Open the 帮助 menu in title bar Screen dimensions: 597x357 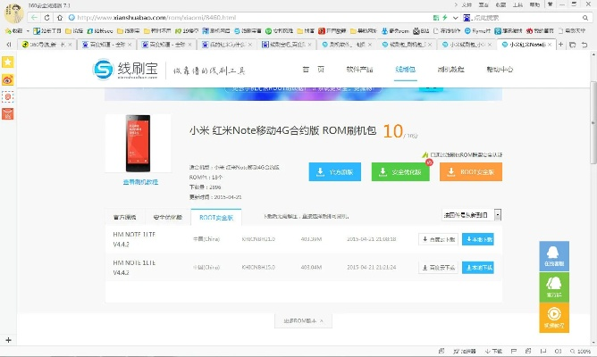pyautogui.click(x=534, y=4)
